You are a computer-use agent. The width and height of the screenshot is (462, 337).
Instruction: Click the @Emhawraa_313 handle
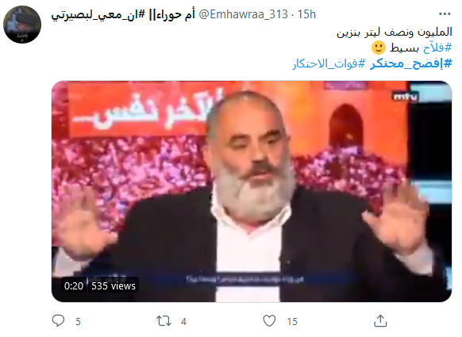243,14
